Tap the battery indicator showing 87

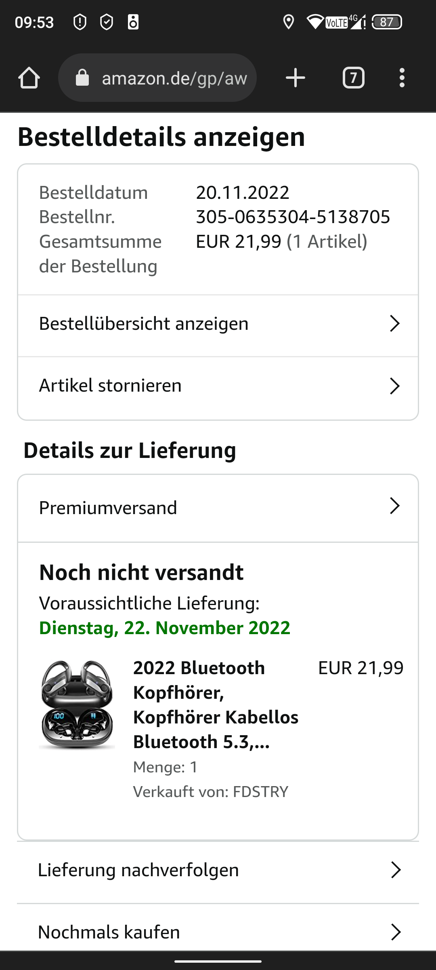[387, 22]
